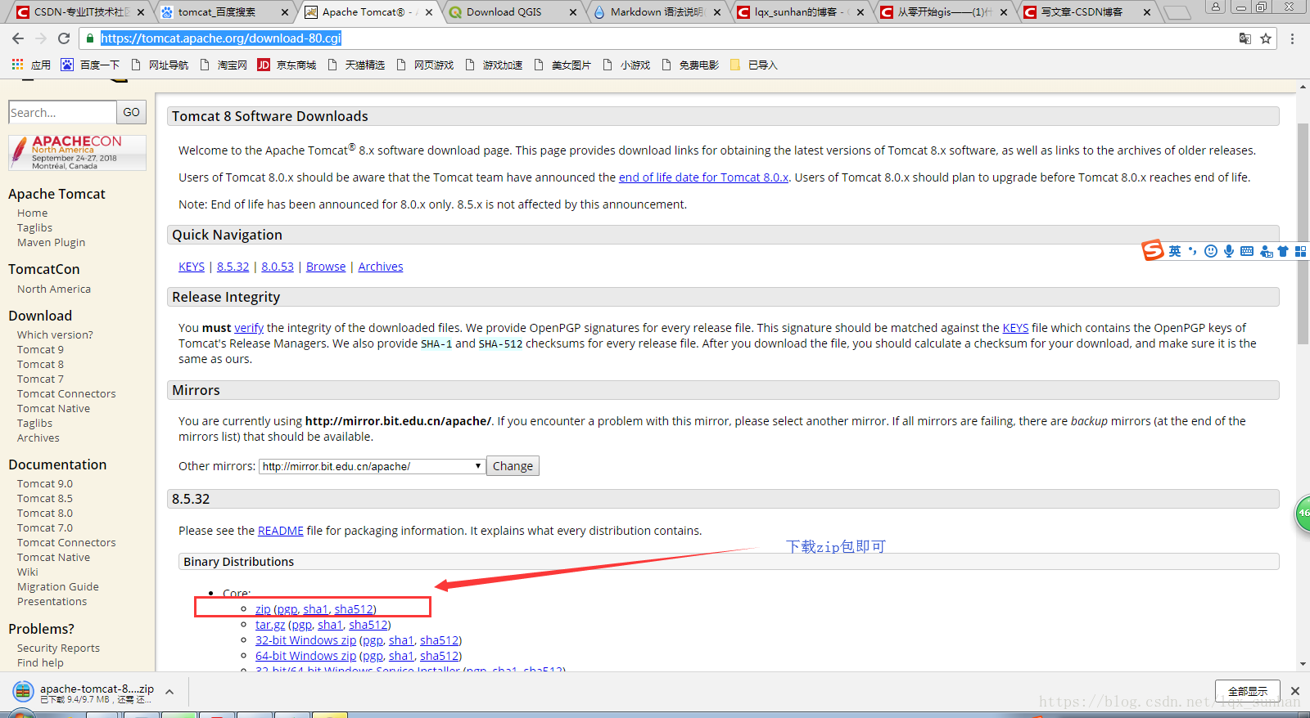This screenshot has width=1310, height=718.
Task: Switch to the Download QGIS tab
Action: tap(513, 12)
